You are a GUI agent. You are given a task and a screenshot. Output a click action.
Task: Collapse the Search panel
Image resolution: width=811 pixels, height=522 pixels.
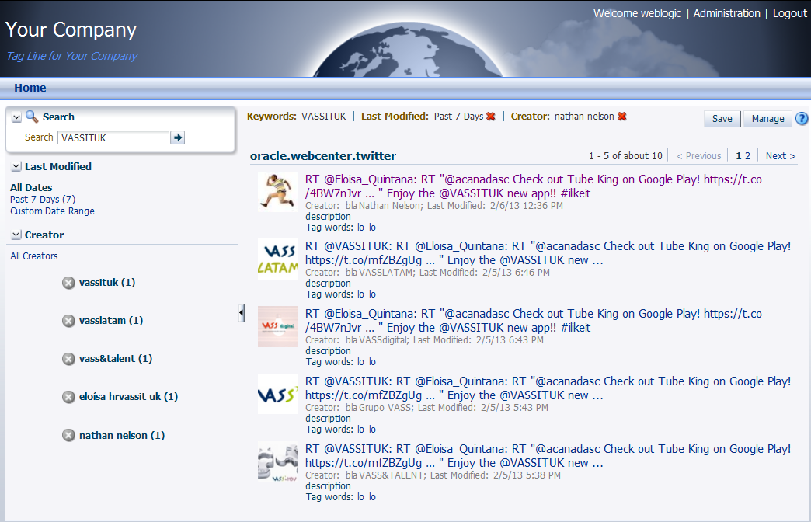point(16,117)
